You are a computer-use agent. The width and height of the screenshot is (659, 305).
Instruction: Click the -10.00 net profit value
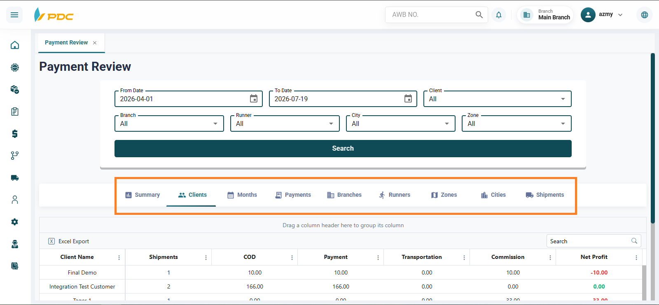click(599, 272)
